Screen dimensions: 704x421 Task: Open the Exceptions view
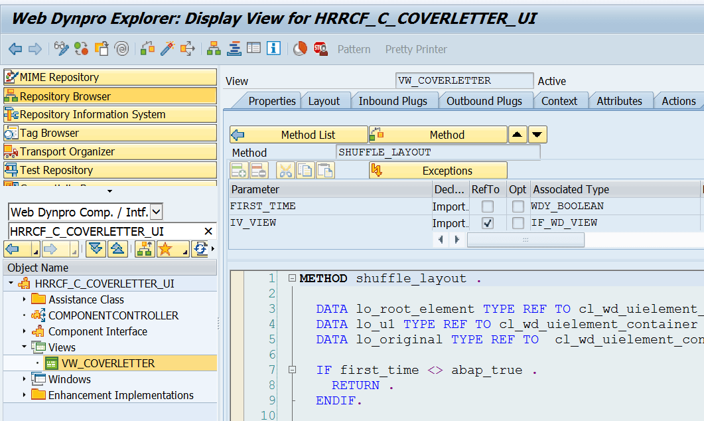(438, 170)
